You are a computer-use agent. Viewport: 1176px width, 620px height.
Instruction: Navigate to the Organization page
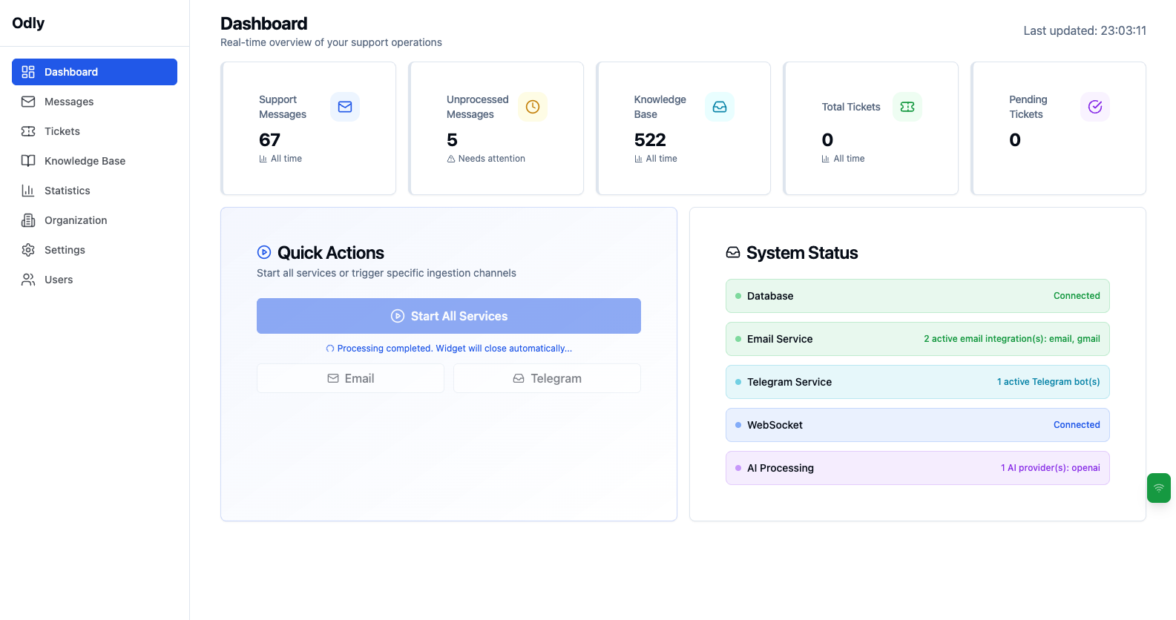(94, 220)
